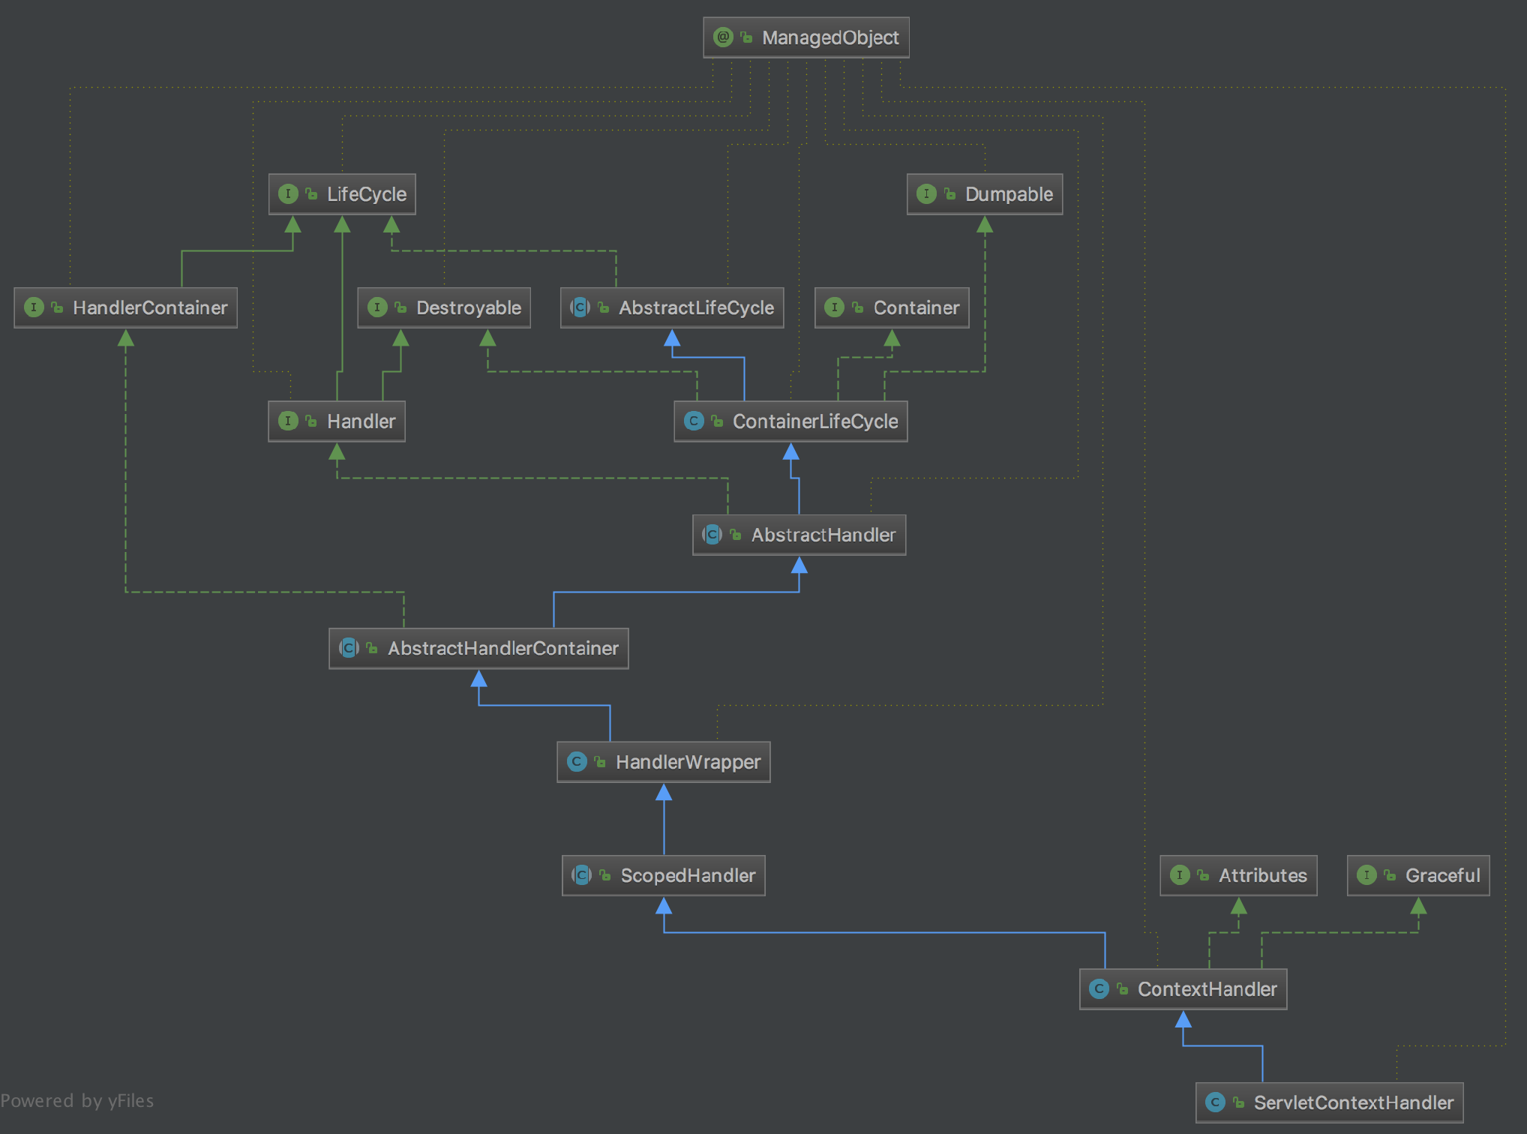
Task: Click the AbstractLifeCycle abstract class icon
Action: click(580, 307)
